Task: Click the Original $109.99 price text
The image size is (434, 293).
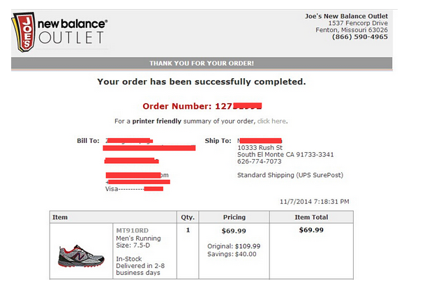Action: pos(234,246)
